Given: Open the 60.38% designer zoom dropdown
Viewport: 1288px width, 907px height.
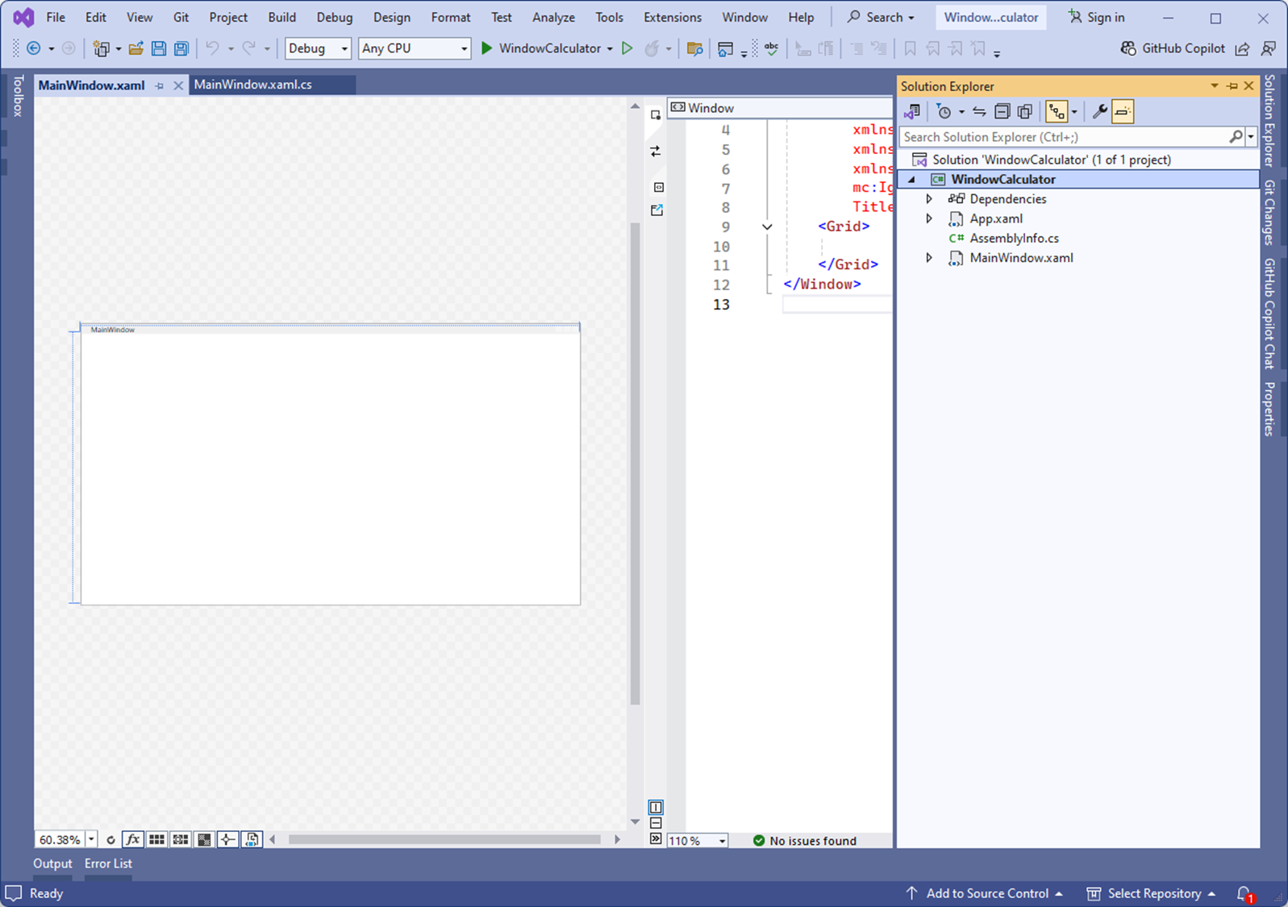Looking at the screenshot, I should coord(91,839).
